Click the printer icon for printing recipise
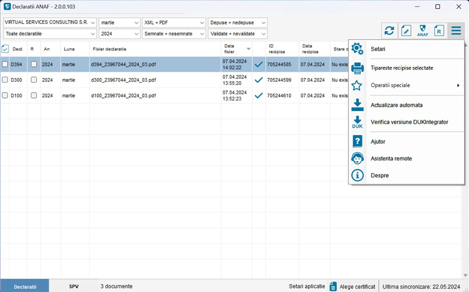This screenshot has height=292, width=469. (x=357, y=68)
